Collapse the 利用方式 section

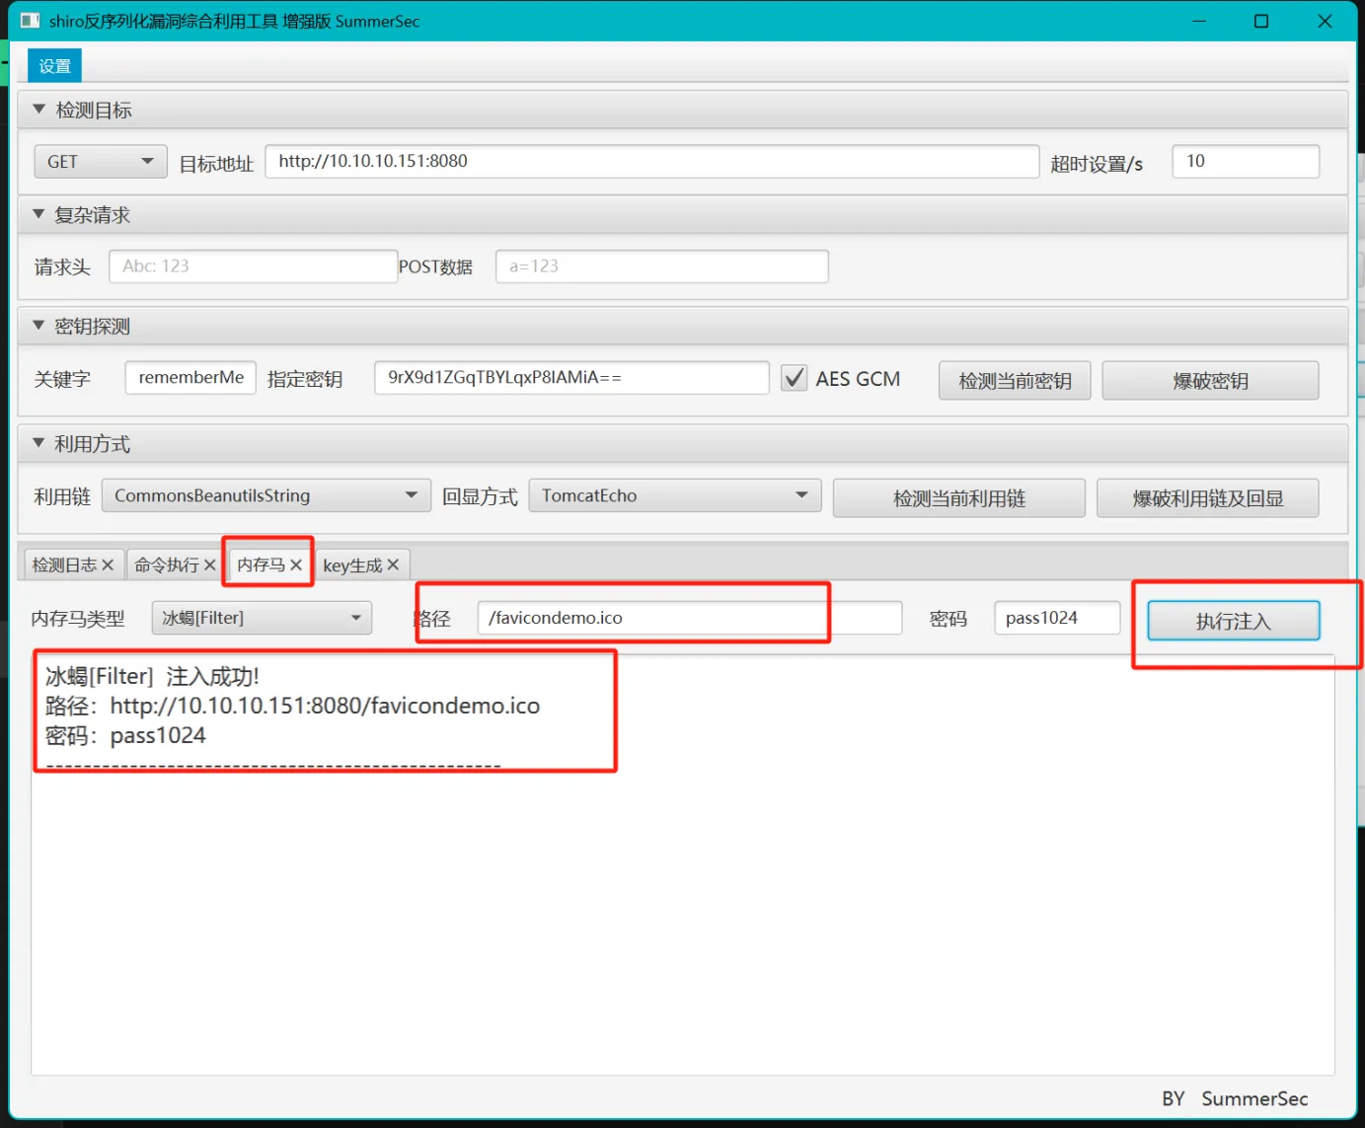point(39,443)
